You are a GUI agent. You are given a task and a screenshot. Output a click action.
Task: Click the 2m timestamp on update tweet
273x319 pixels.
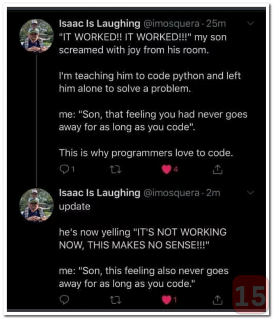pos(213,193)
